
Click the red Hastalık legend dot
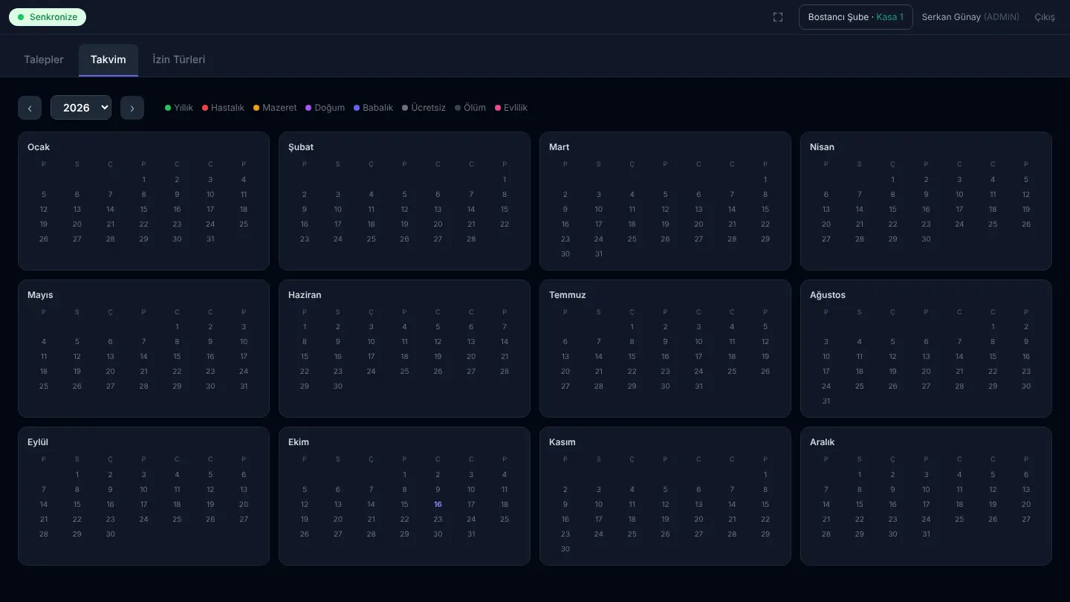coord(205,108)
